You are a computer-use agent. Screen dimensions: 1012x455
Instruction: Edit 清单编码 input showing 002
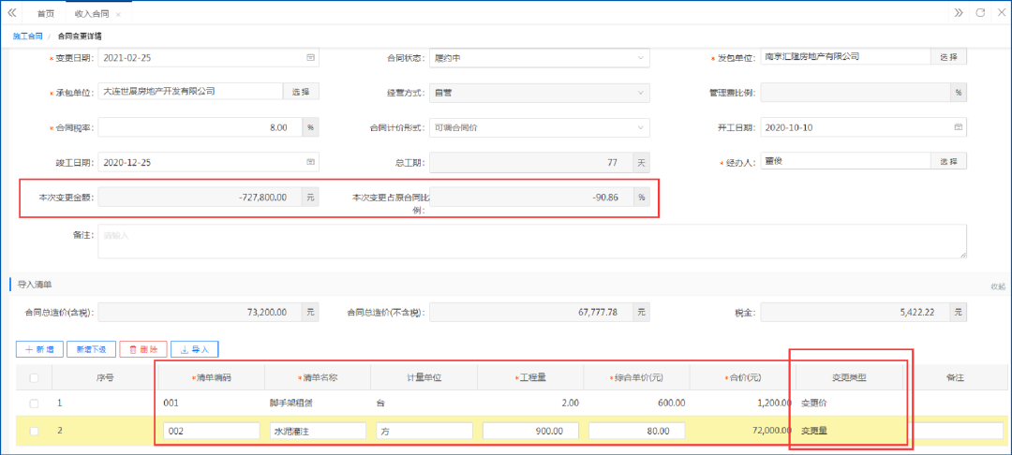(x=212, y=431)
